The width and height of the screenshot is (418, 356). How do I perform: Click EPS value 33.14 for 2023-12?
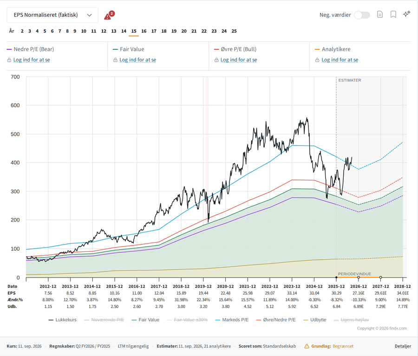click(x=292, y=293)
